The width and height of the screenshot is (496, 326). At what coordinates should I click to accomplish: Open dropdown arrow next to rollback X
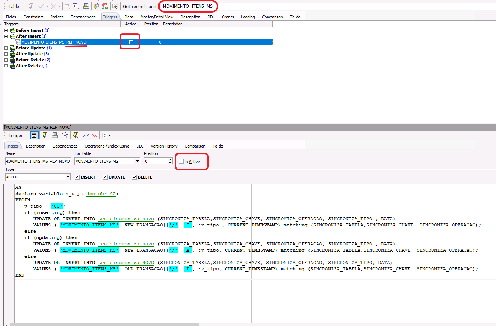coord(59,6)
